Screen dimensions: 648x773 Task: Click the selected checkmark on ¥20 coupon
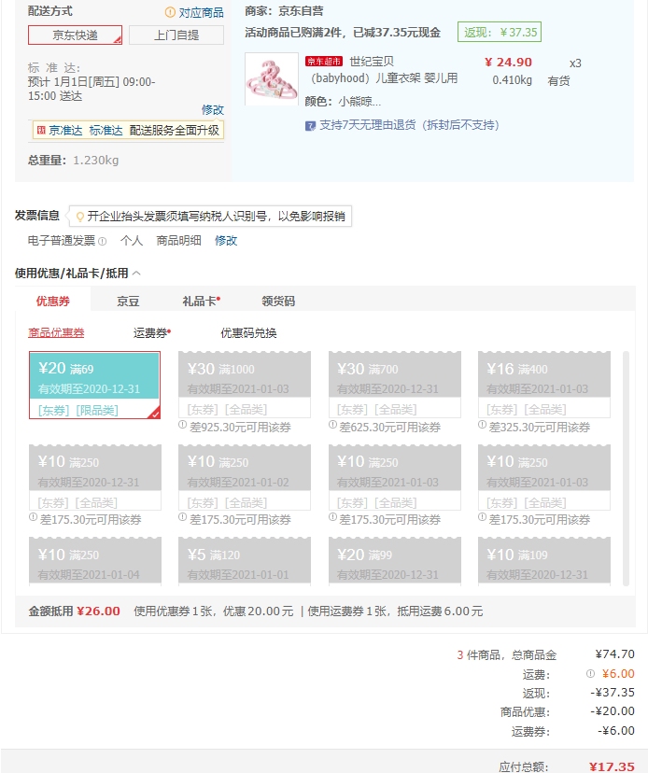(x=155, y=414)
